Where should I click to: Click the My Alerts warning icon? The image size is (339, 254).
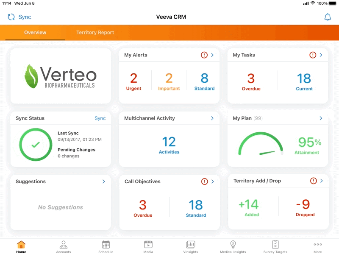[204, 55]
